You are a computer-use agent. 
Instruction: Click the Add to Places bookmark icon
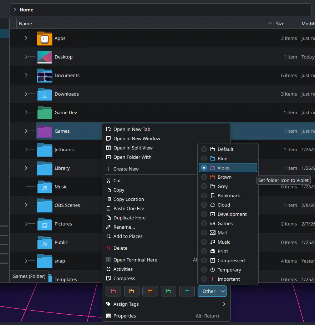click(108, 236)
